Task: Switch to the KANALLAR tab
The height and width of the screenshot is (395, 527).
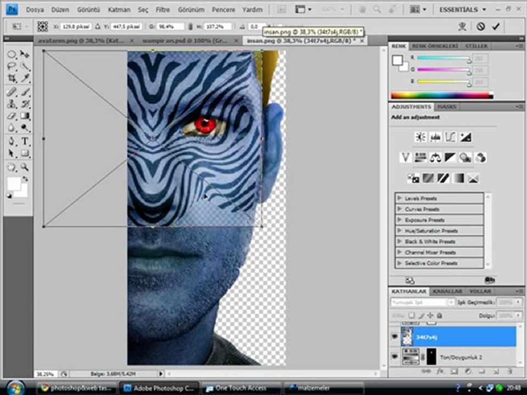Action: (447, 291)
